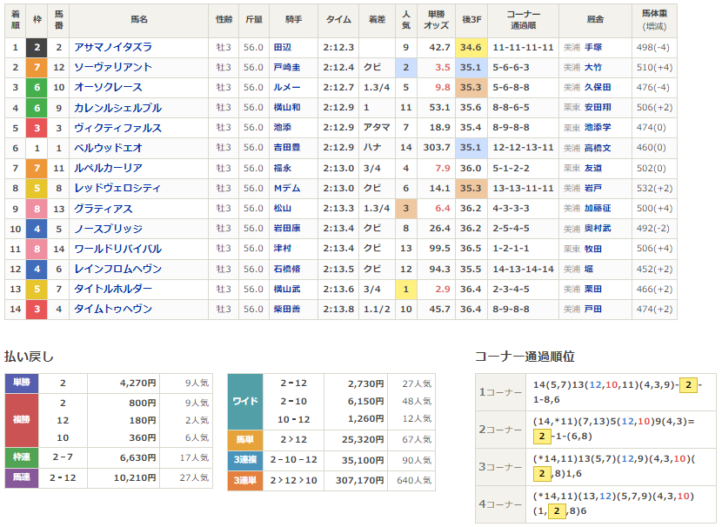Open jockey 戸崎圭 profile

(x=287, y=67)
